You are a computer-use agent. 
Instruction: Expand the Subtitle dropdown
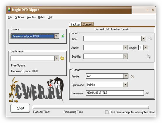125,56
